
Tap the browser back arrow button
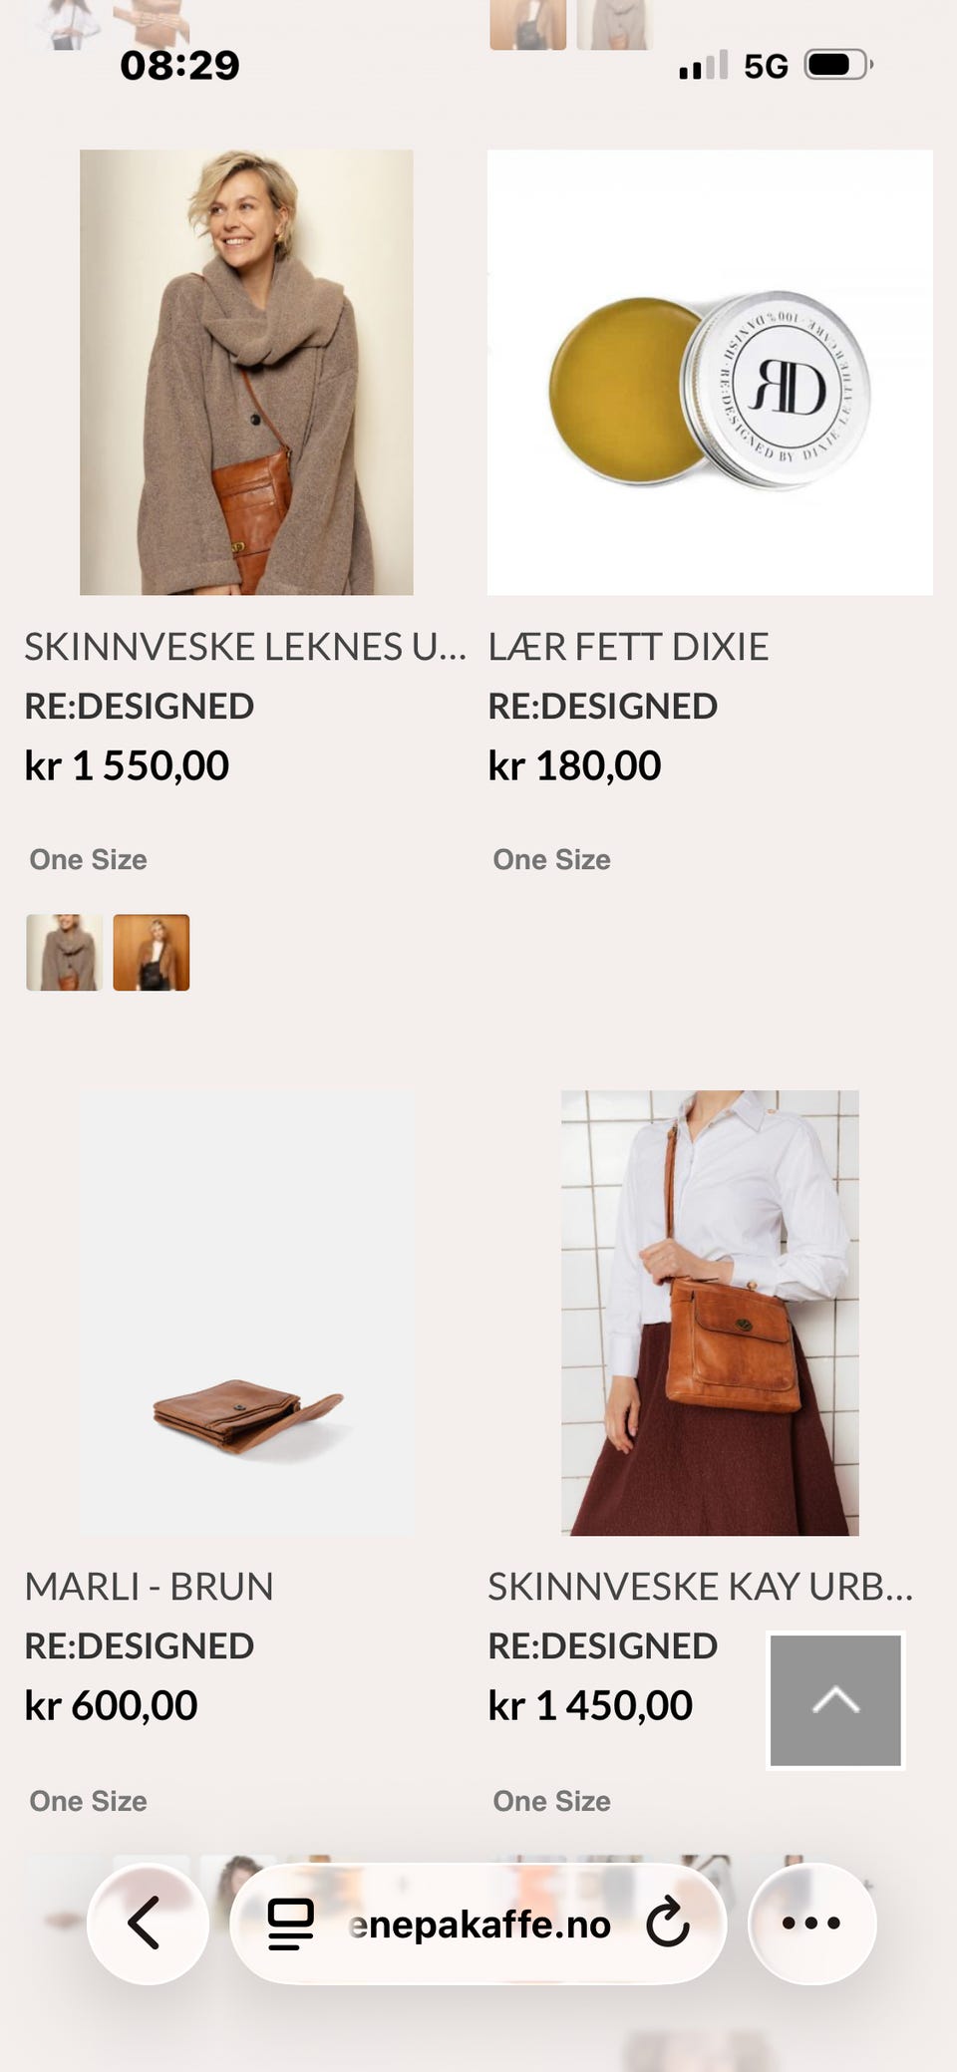(x=147, y=1923)
